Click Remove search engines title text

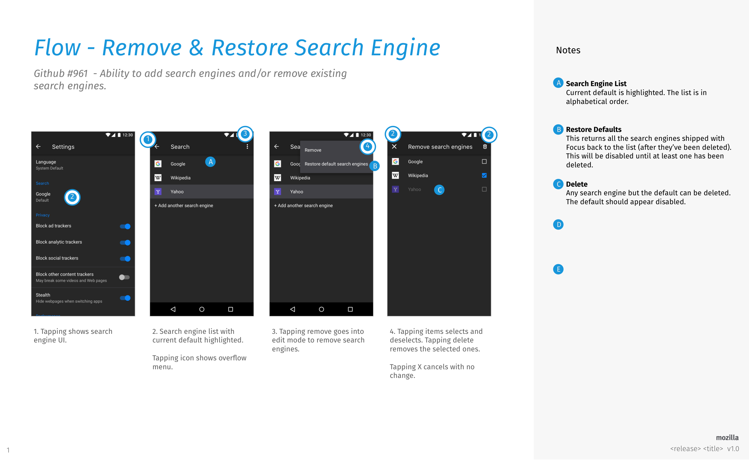pos(440,147)
